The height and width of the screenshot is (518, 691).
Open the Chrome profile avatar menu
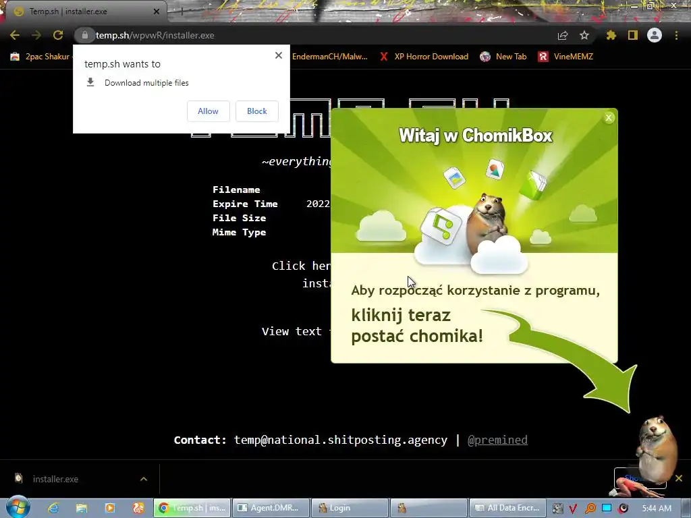[655, 35]
